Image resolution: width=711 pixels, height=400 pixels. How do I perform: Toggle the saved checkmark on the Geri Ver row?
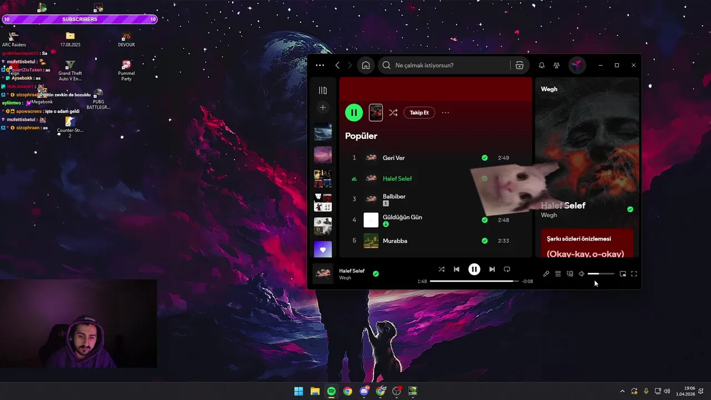(485, 158)
